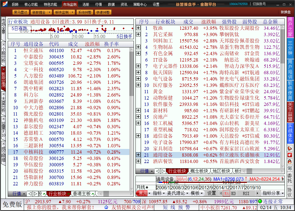Click next-tab arrow in right sector tab bar
This screenshot has height=211, width=295.
pyautogui.click(x=163, y=171)
